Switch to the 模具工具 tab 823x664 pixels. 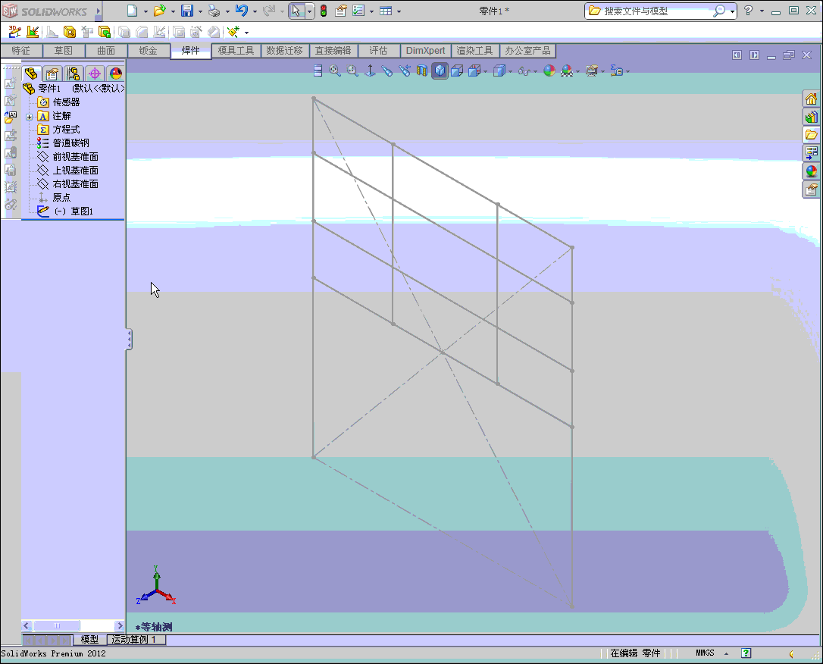236,50
